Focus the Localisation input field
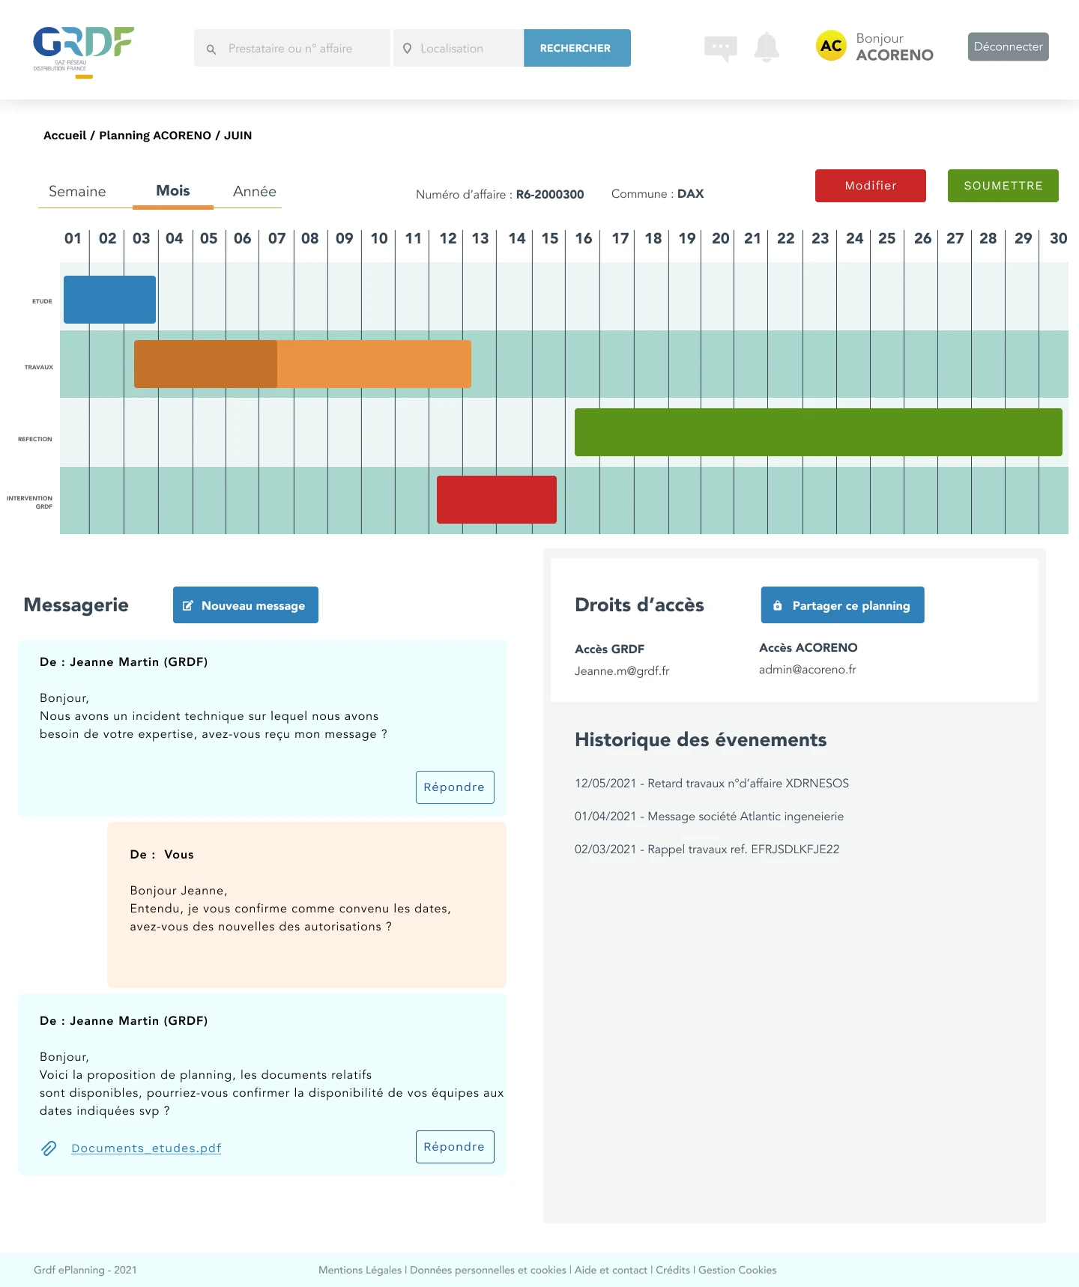 459,48
